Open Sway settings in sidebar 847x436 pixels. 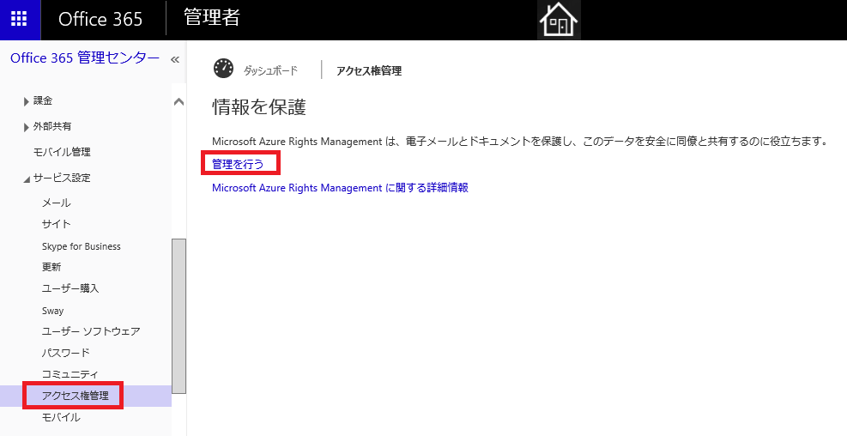pyautogui.click(x=53, y=311)
